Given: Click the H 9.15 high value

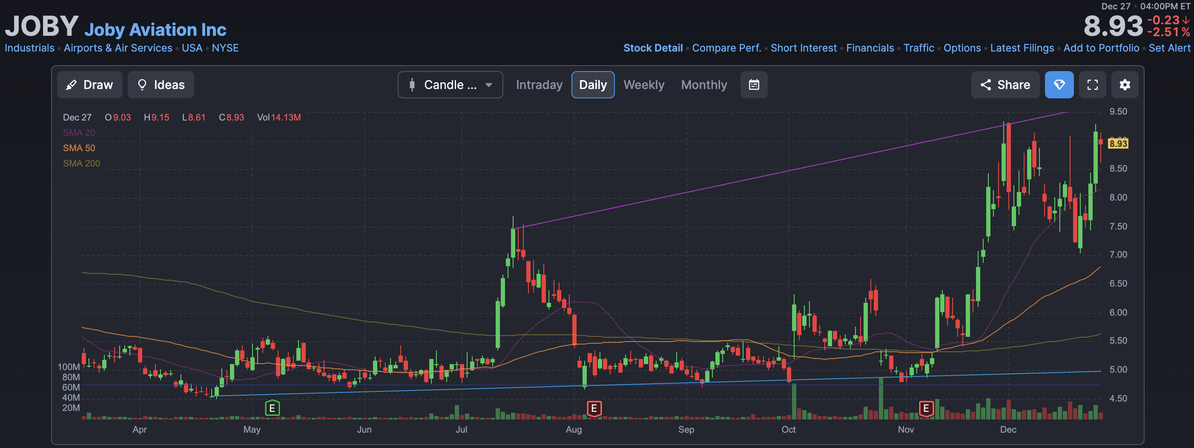Looking at the screenshot, I should (156, 118).
